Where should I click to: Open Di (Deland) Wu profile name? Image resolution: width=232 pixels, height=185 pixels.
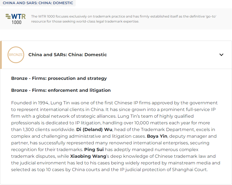click(94, 130)
